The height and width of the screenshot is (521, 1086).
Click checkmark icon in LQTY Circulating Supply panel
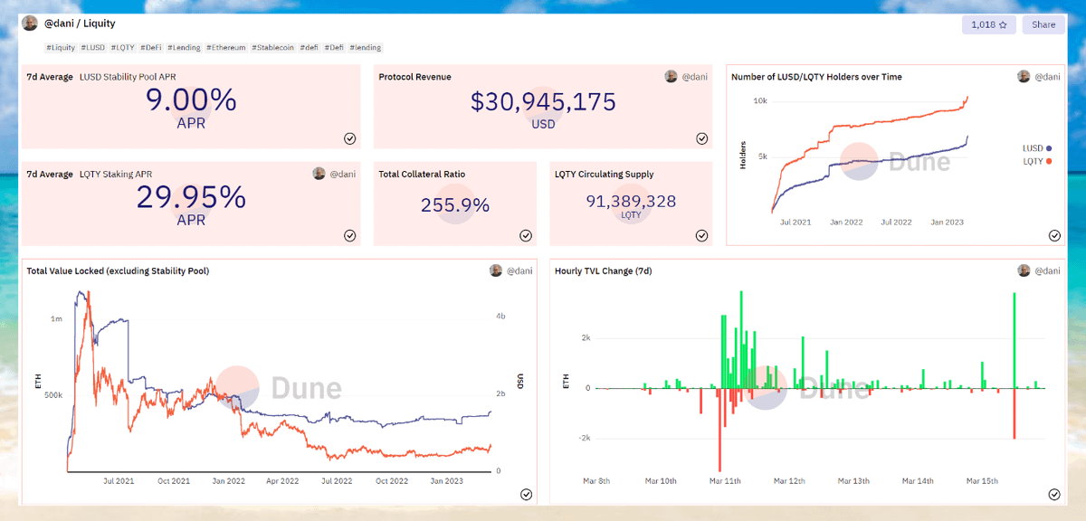point(701,235)
